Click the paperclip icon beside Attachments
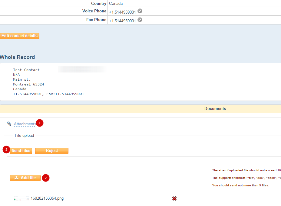 tap(9, 124)
